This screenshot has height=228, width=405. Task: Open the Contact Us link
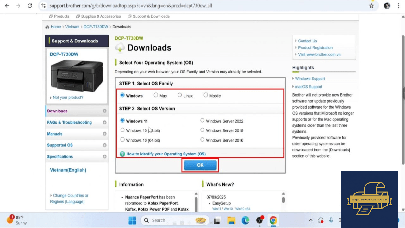[x=307, y=41]
